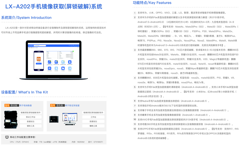This screenshot has height=145, width=242.
Task: Click the circled number 3 feature bullet
Action: [x=135, y=50]
